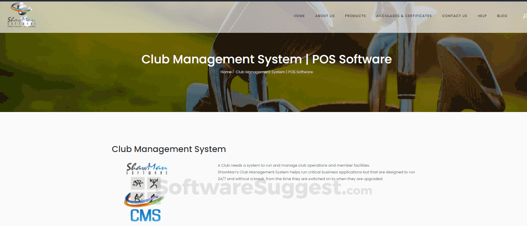The height and width of the screenshot is (226, 527).
Task: Open the ABOUT US menu
Action: tap(325, 16)
